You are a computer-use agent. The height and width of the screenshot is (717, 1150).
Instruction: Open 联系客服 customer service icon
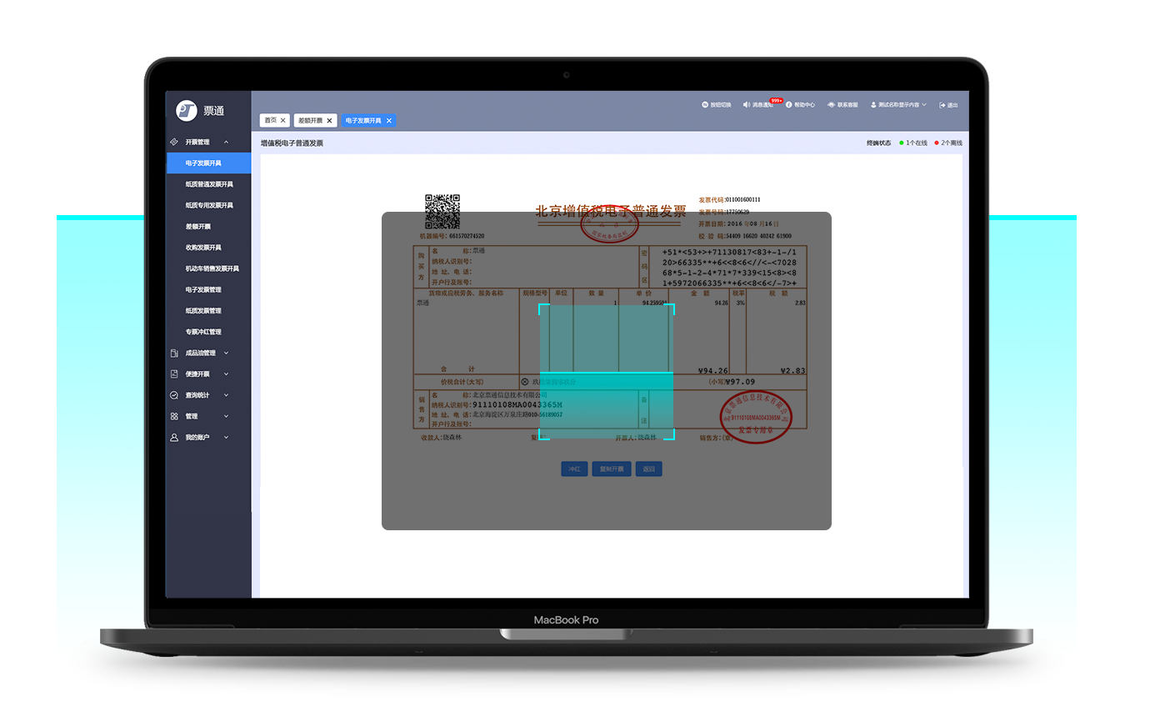click(x=831, y=105)
